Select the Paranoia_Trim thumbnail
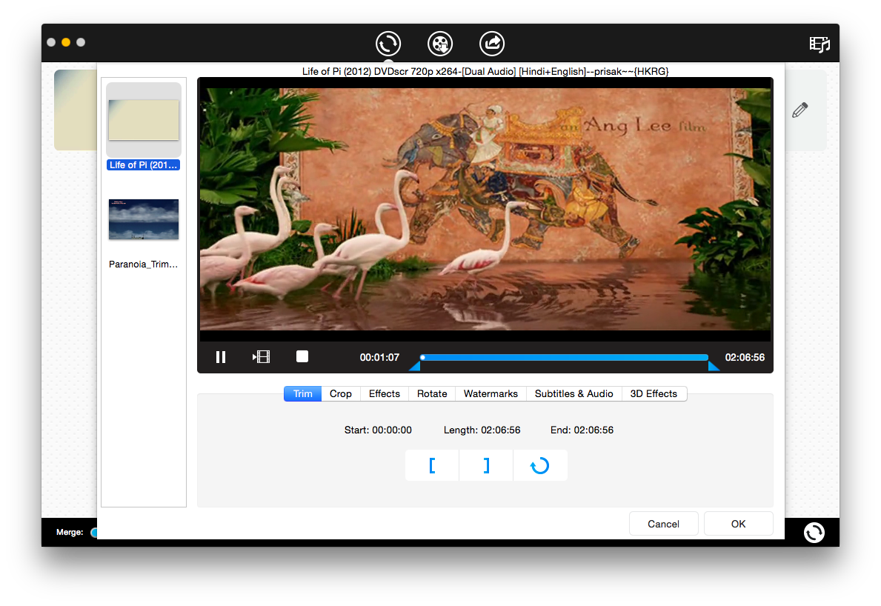The image size is (881, 606). pyautogui.click(x=144, y=219)
